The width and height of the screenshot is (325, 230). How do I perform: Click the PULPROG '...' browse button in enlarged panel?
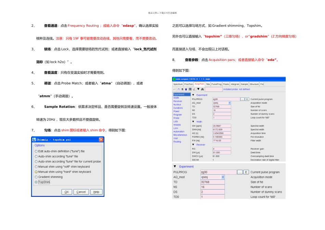(x=240, y=172)
